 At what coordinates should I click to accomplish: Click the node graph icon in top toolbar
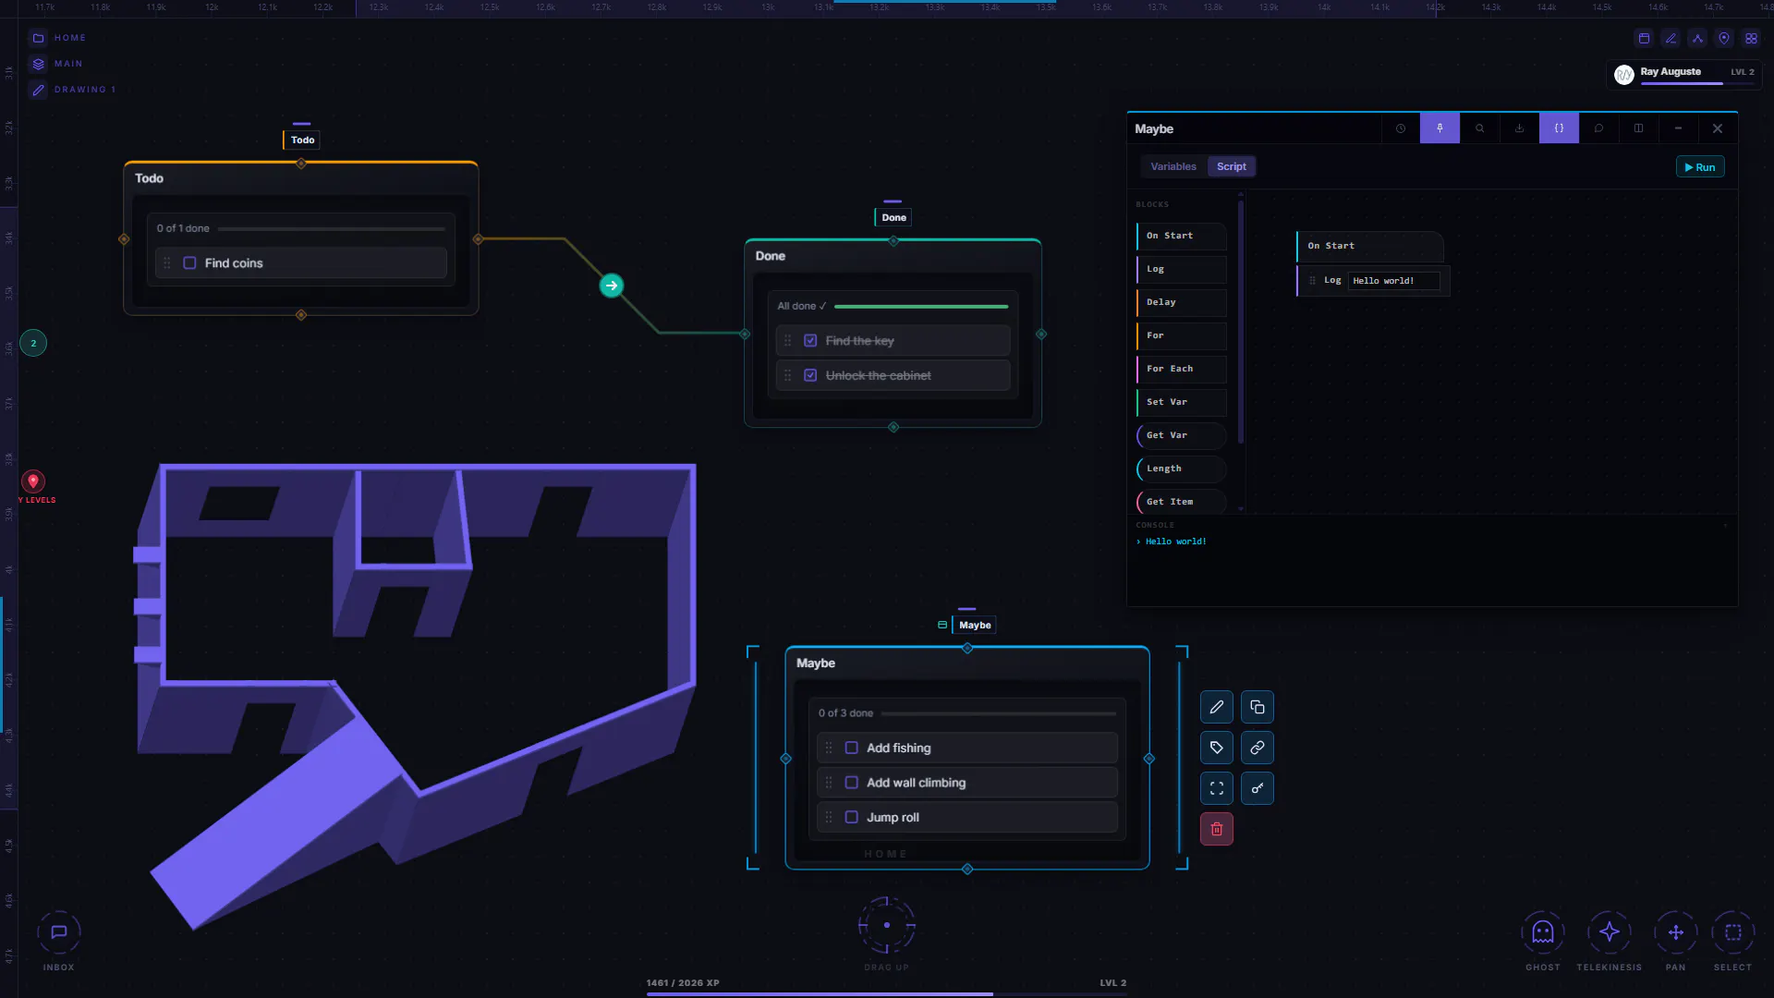[x=1697, y=38]
